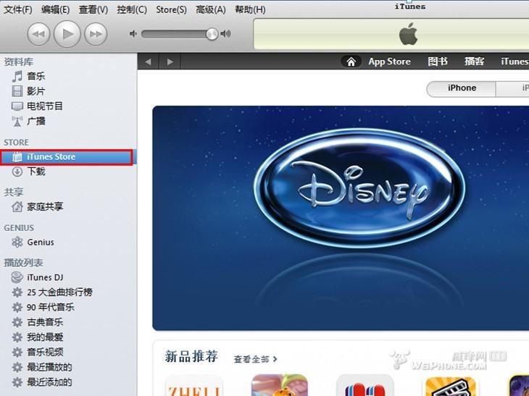Open 古典音乐 smart playlist gear
Image resolution: width=529 pixels, height=396 pixels.
(x=17, y=322)
